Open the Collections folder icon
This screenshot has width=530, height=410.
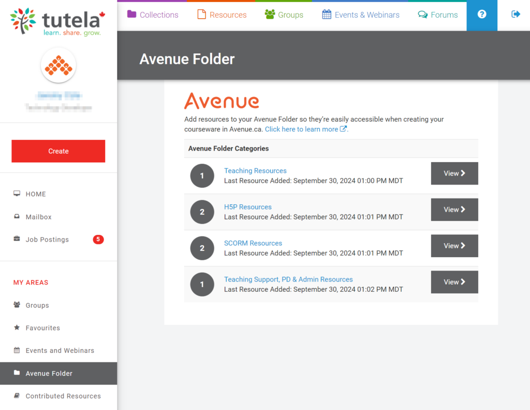[131, 15]
